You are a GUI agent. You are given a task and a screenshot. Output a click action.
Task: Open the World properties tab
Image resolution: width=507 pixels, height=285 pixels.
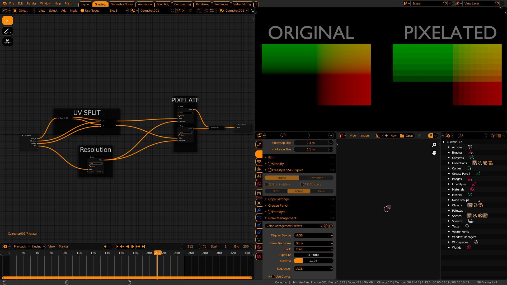[259, 184]
